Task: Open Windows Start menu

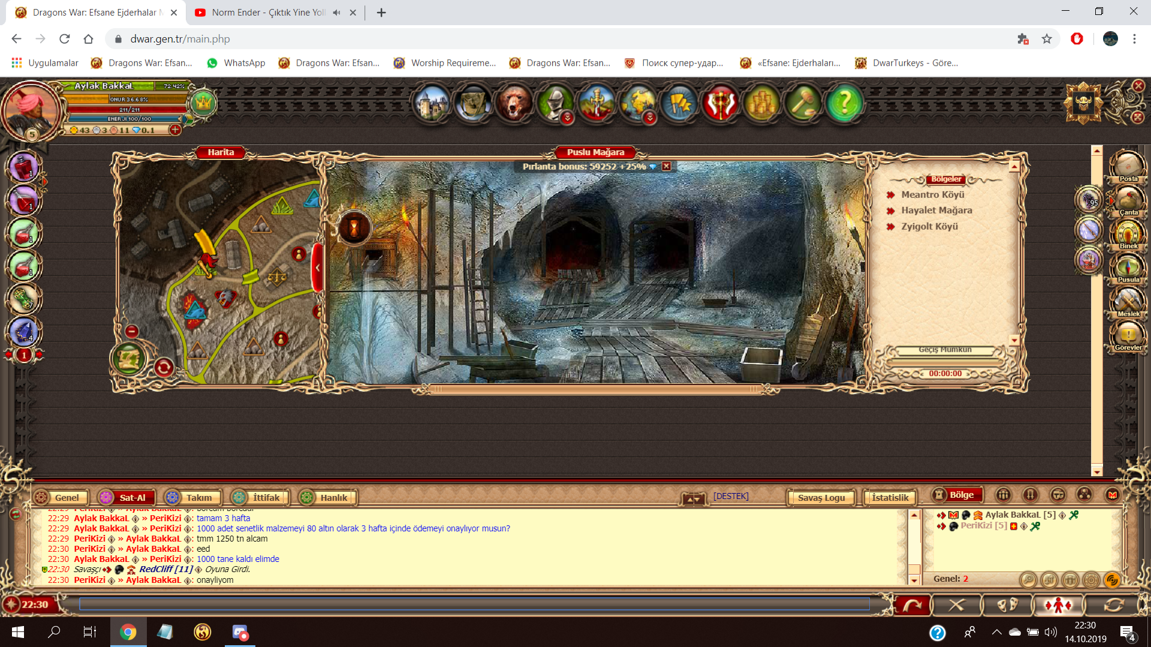Action: 18,632
